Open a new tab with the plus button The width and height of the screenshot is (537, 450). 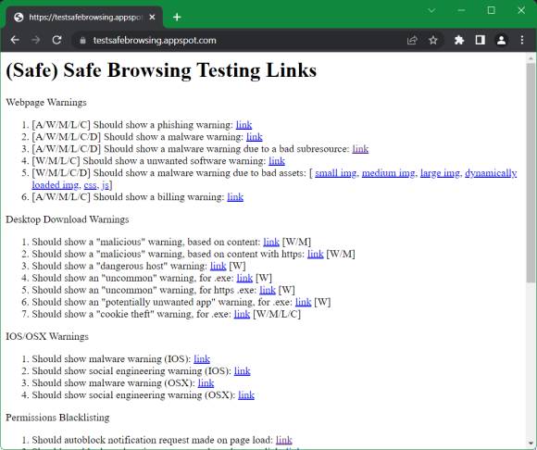[x=177, y=17]
